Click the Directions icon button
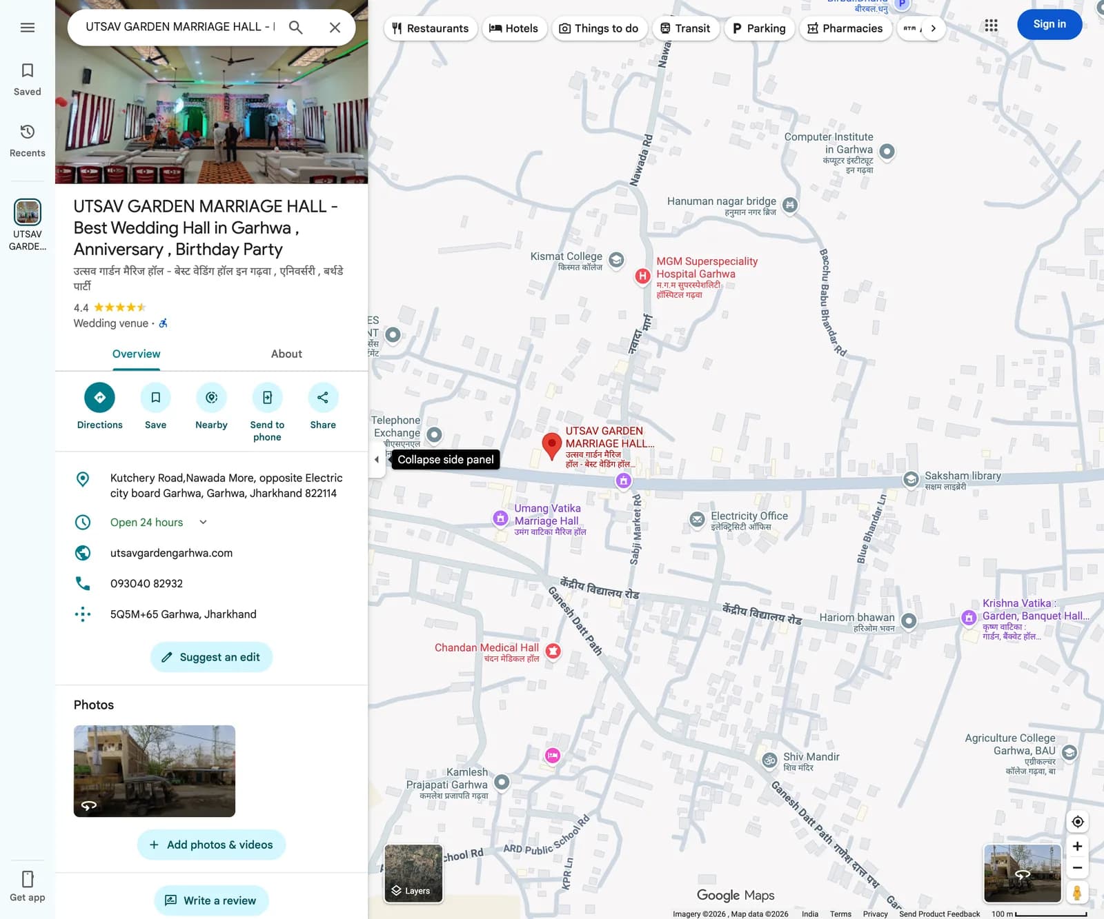The width and height of the screenshot is (1104, 919). (100, 398)
